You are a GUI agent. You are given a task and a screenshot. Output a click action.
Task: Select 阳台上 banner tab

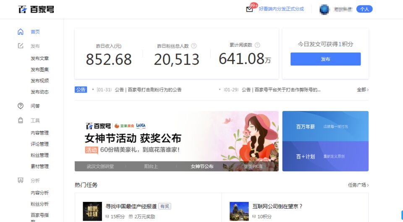(x=151, y=166)
